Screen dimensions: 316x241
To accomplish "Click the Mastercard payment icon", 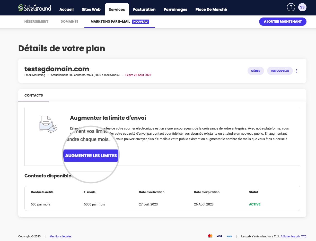I will [210, 236].
